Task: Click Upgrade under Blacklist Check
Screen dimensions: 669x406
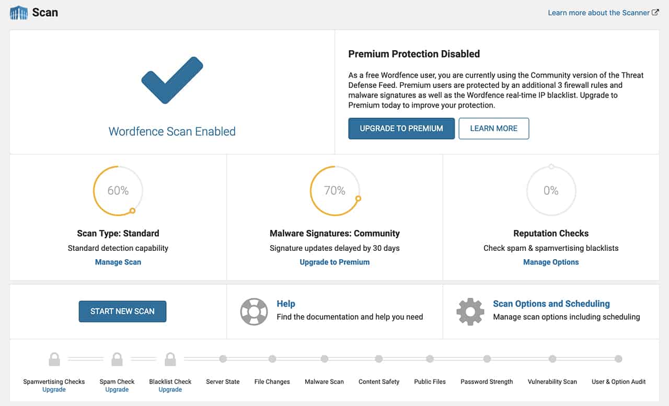Action: tap(170, 390)
